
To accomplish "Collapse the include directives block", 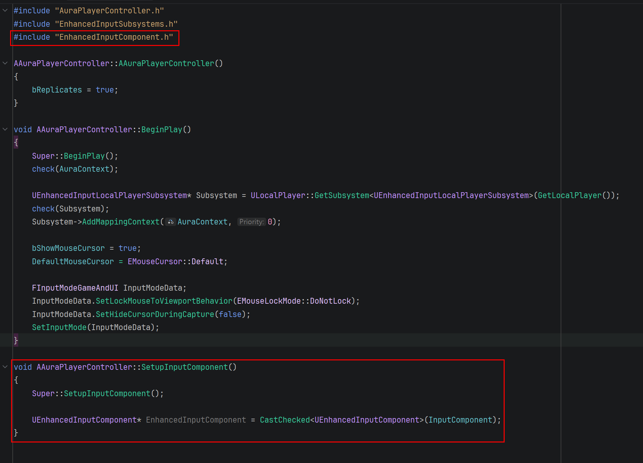I will [x=5, y=10].
